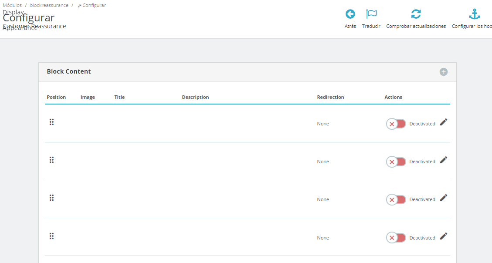This screenshot has height=263, width=492.
Task: Click None redirection in third row
Action: click(323, 200)
